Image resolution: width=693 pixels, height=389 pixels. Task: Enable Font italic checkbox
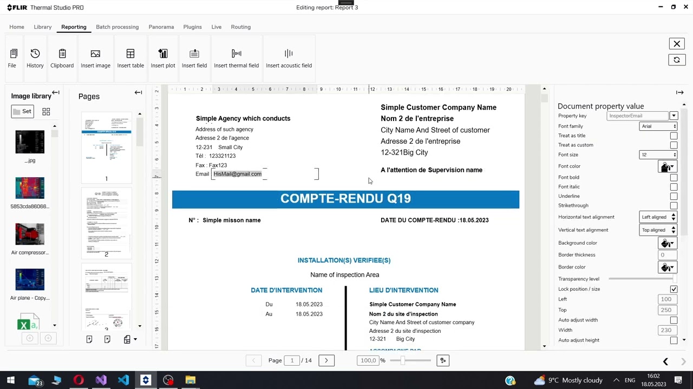click(x=674, y=187)
